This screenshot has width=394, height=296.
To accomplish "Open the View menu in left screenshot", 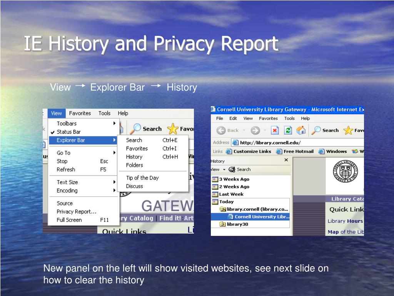I will [x=56, y=113].
